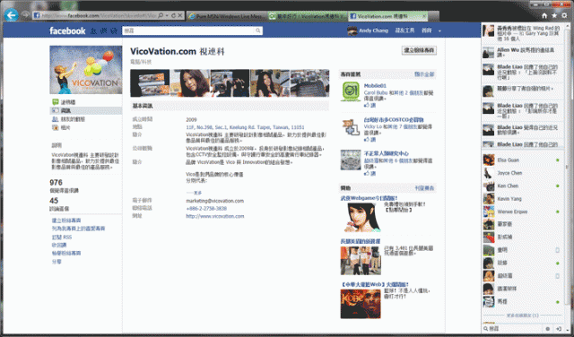Viewport: 574px width, 337px height.
Task: Open the address bar search dropdown arrow
Action: point(167,16)
